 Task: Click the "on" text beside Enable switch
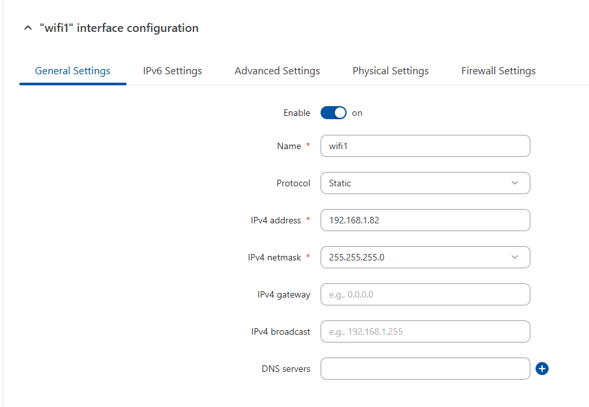pyautogui.click(x=357, y=113)
